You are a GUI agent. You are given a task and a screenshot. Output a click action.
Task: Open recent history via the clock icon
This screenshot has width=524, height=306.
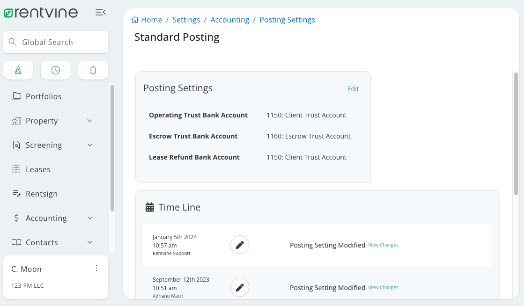(x=56, y=70)
